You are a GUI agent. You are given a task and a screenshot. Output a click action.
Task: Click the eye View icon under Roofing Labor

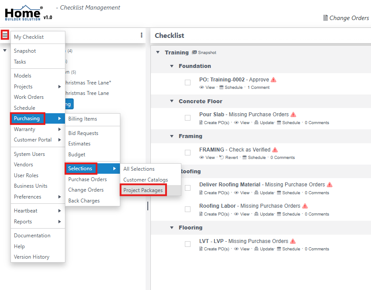[x=236, y=214]
